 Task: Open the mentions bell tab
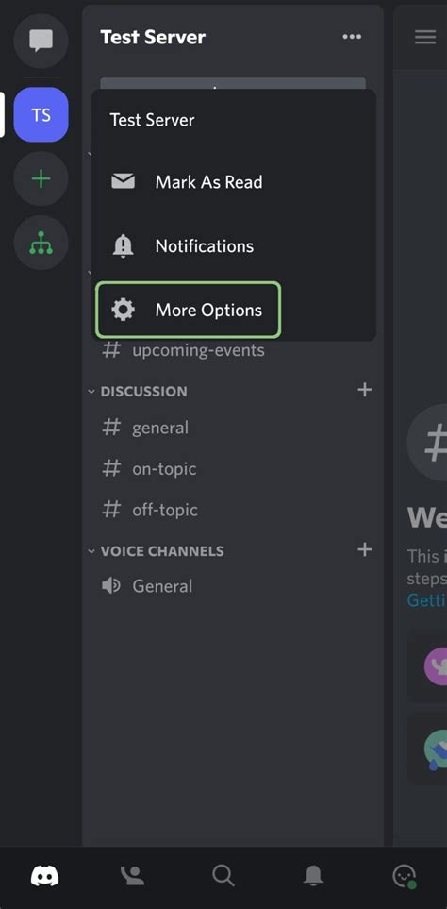(313, 875)
